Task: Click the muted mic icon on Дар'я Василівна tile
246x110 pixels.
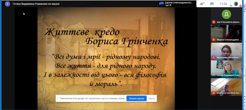Action: click(213, 22)
